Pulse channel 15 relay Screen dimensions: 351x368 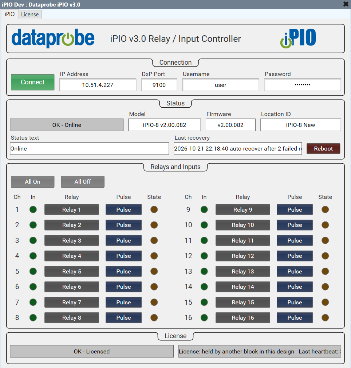coord(295,302)
